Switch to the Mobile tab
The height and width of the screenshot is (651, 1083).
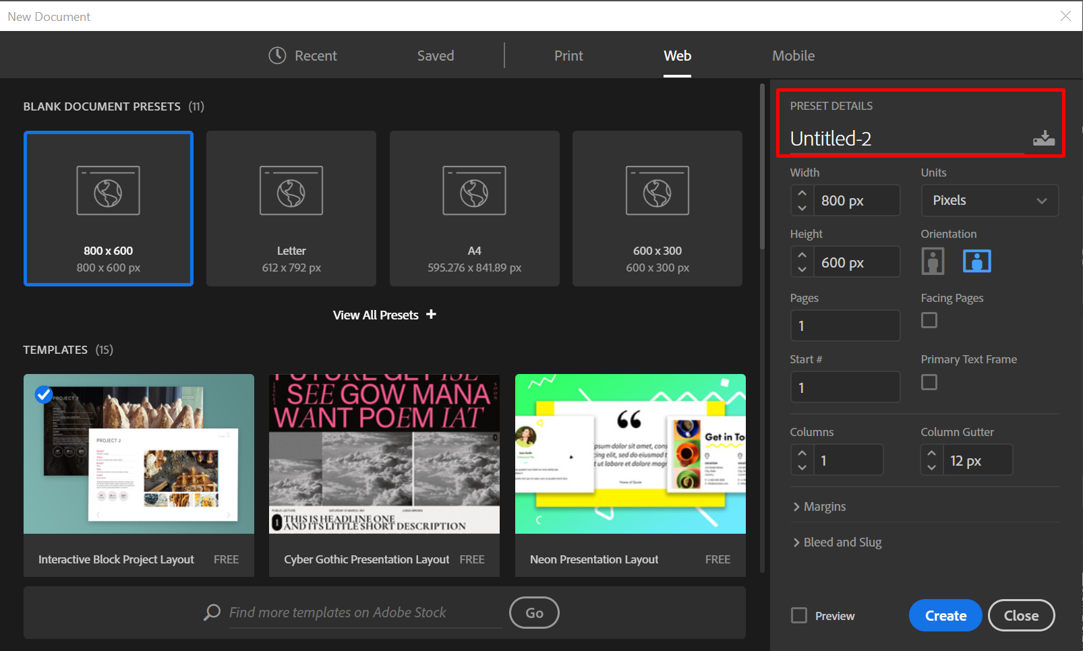(x=793, y=55)
